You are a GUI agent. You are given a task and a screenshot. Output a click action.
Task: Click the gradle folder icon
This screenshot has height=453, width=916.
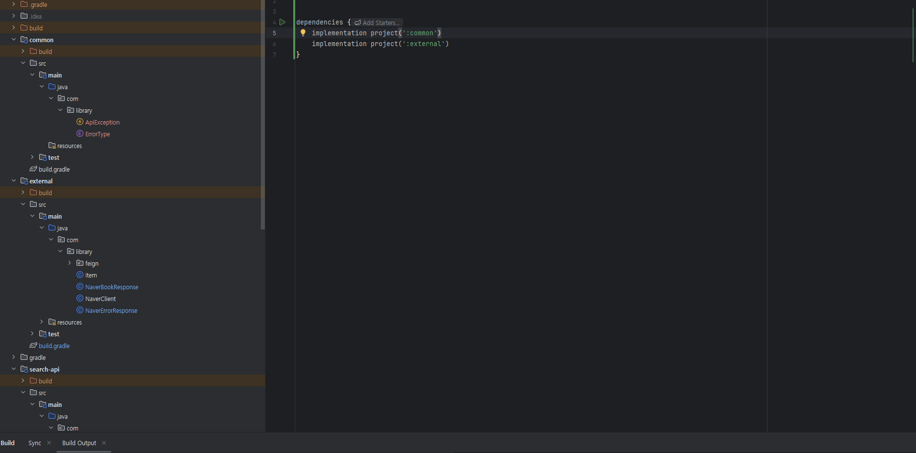(x=24, y=357)
